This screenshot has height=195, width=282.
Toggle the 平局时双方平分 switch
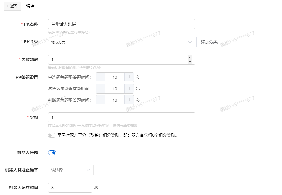(x=52, y=135)
